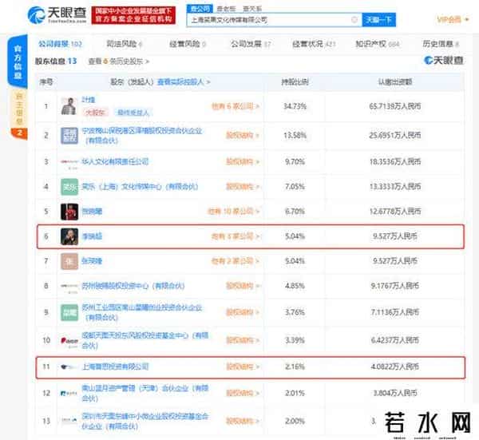
Task: Expand 股权结构 for the 4.85% shareholder
Action: click(x=242, y=286)
